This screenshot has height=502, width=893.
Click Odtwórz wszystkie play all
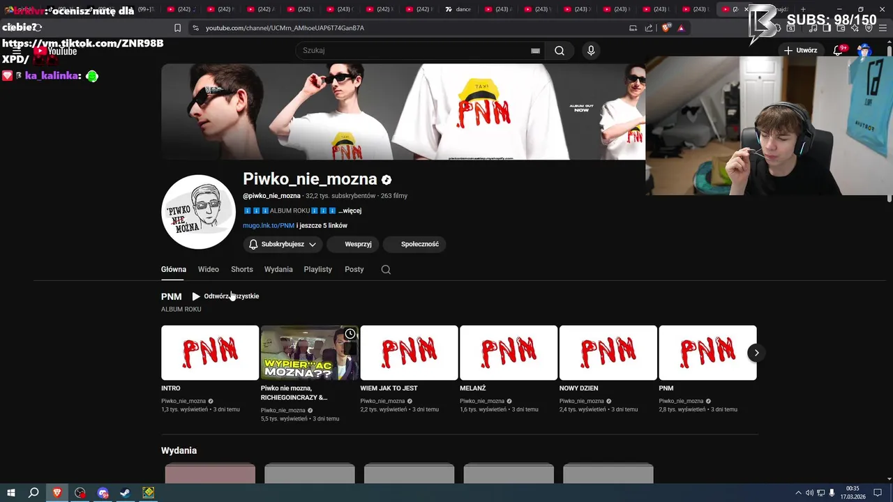click(x=225, y=296)
